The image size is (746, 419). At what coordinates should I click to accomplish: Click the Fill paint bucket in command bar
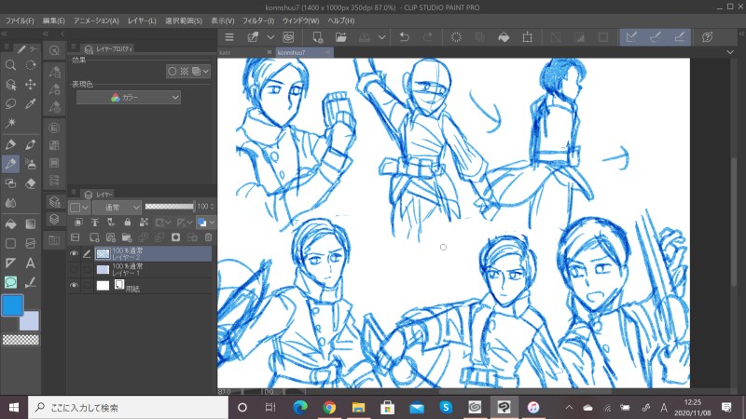coord(503,37)
